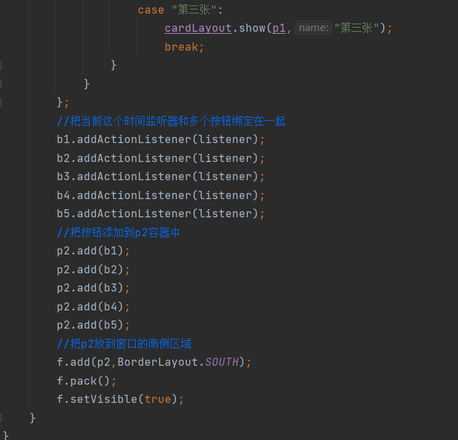The width and height of the screenshot is (458, 440).
Task: Click the cardLayout variable in show call
Action: pos(198,28)
